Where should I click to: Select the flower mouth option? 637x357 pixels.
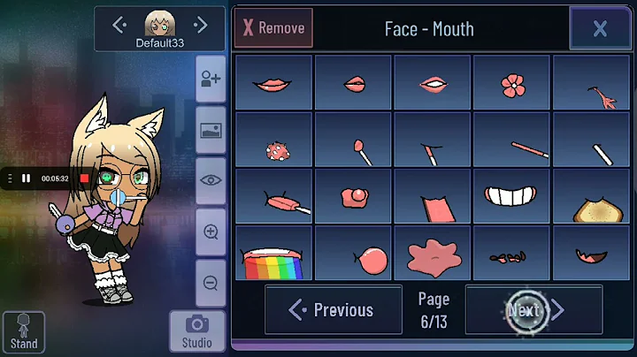coord(511,83)
